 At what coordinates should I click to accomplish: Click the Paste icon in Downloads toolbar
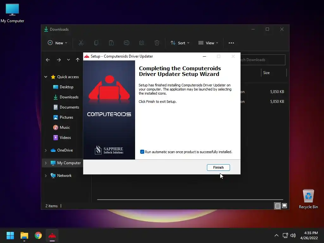point(111,43)
